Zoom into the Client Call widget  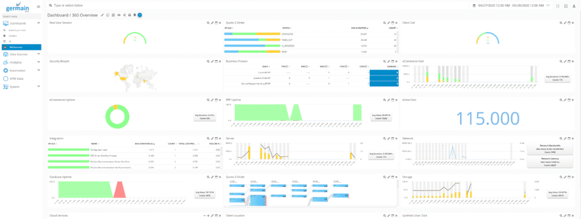[561, 23]
